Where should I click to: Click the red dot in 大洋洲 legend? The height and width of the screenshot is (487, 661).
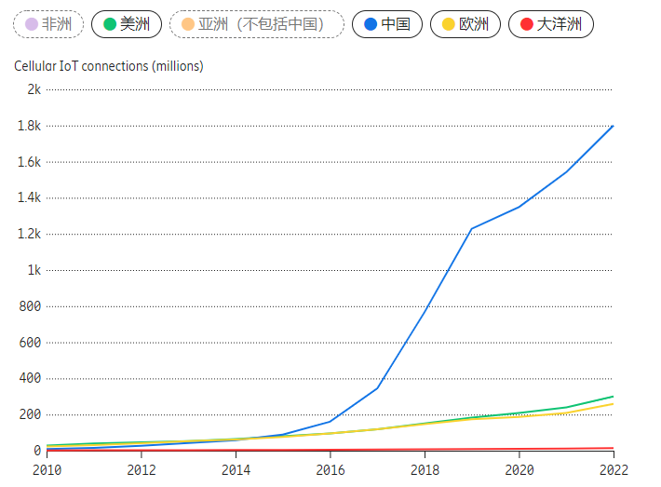click(526, 24)
